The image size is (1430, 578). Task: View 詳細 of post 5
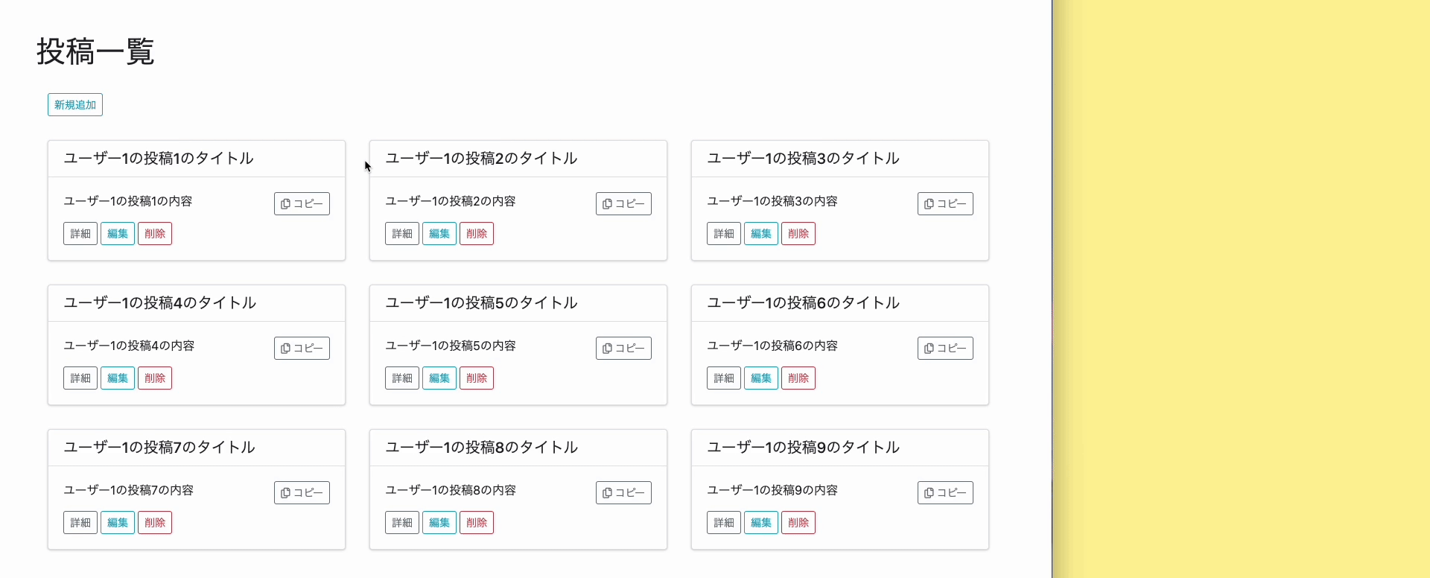[x=402, y=378]
